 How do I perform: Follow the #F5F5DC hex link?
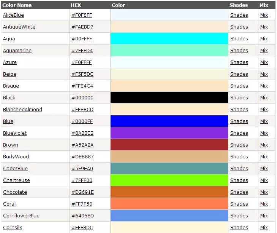click(82, 74)
